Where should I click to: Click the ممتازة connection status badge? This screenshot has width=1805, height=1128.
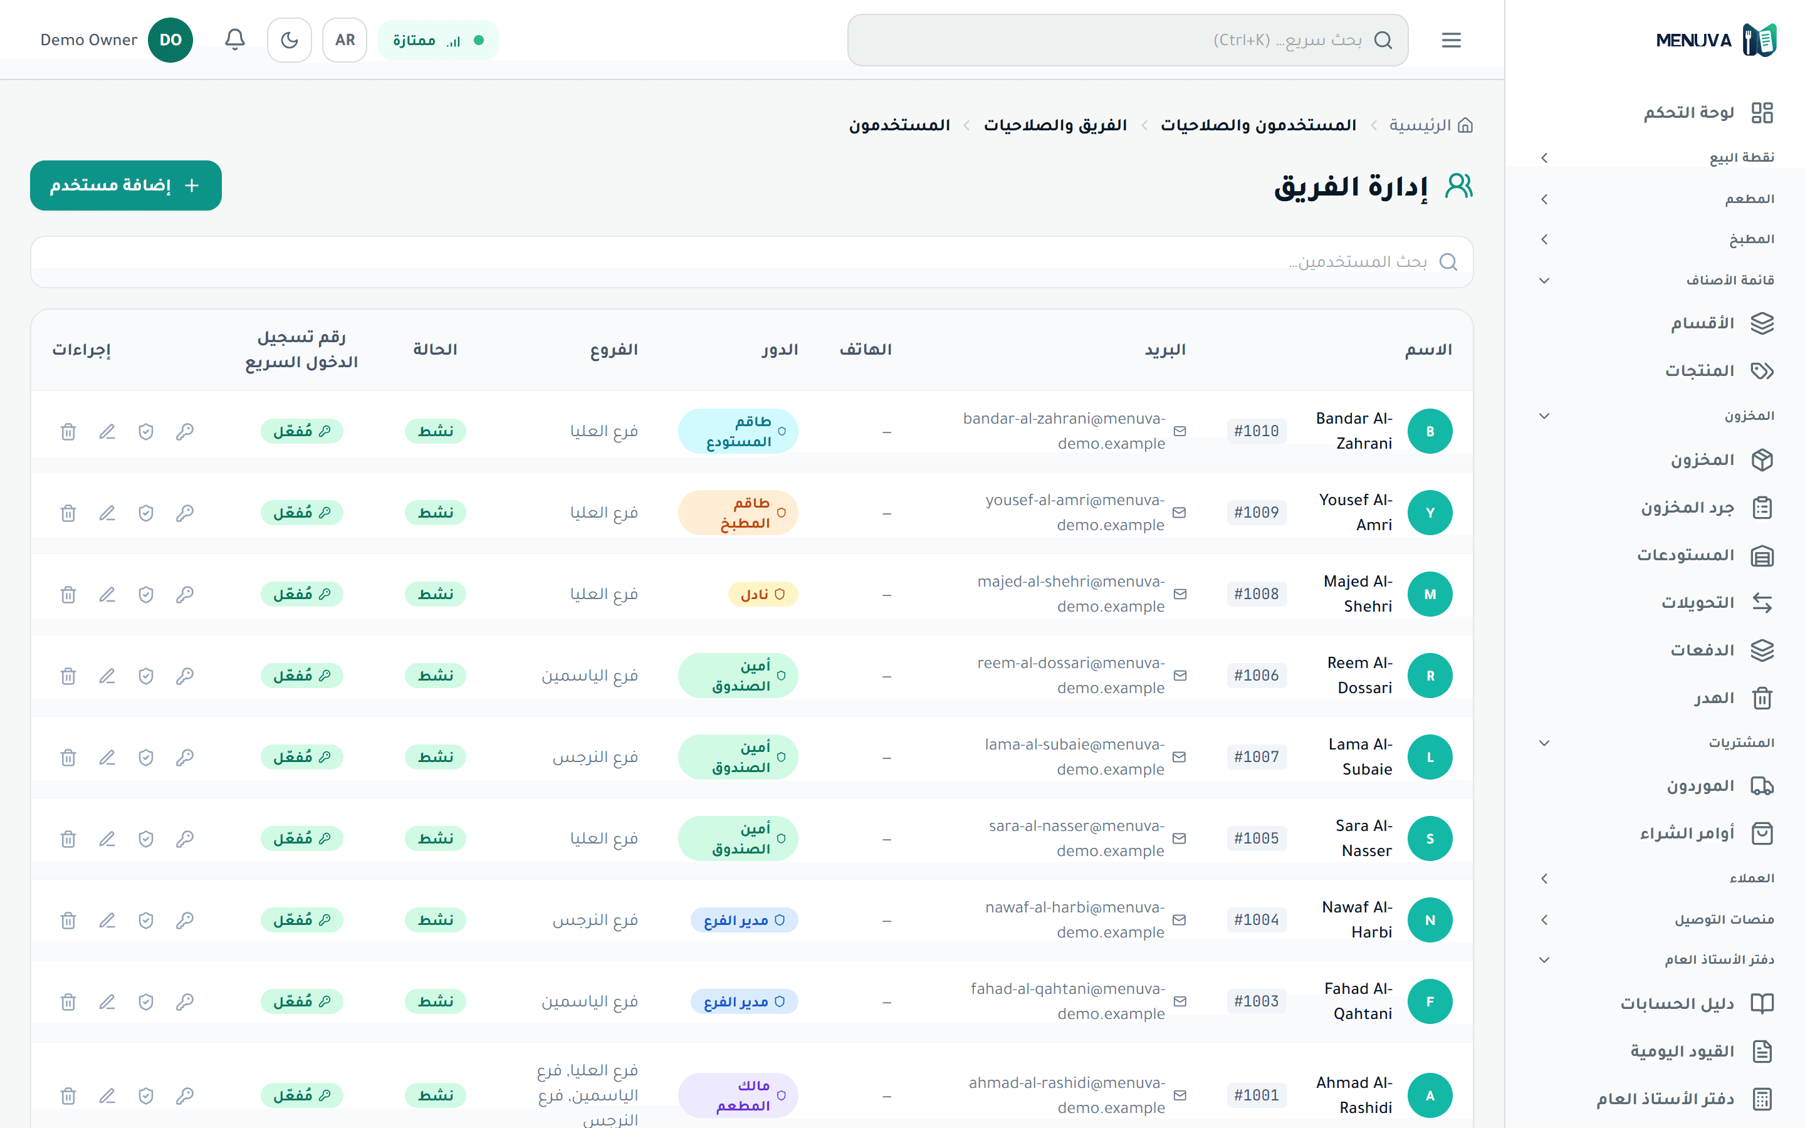(x=438, y=40)
